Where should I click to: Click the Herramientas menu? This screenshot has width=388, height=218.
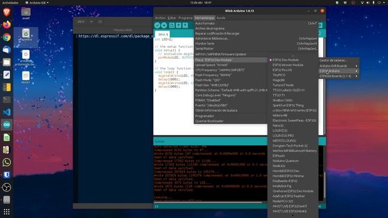click(204, 18)
